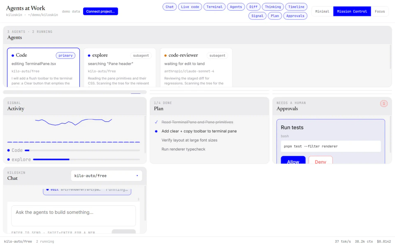Click the Approvals pending count badge
The height and width of the screenshot is (246, 395).
(383, 104)
